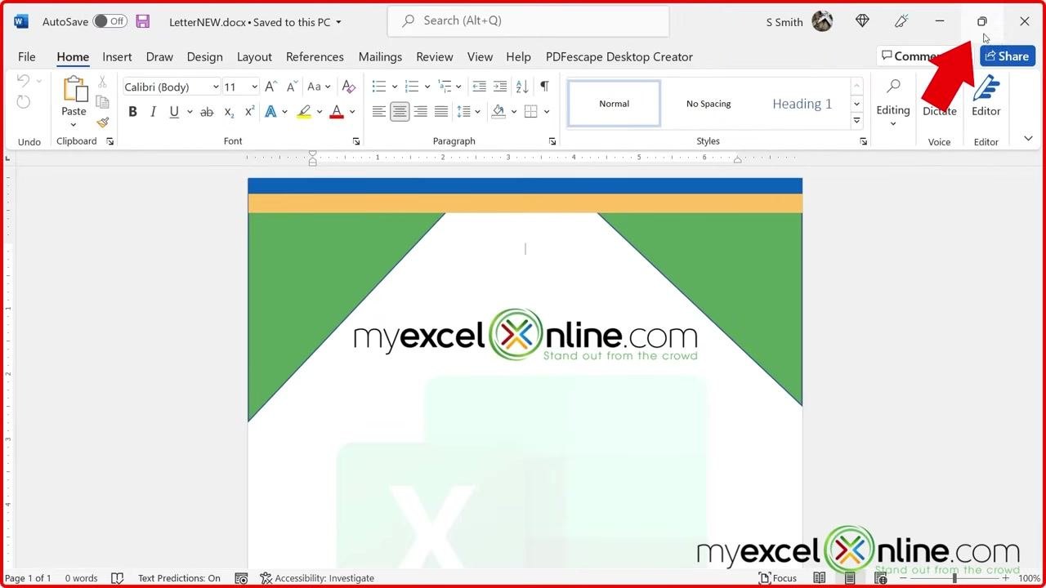Select the Heading 1 style
Viewport: 1046px width, 588px height.
click(x=802, y=104)
